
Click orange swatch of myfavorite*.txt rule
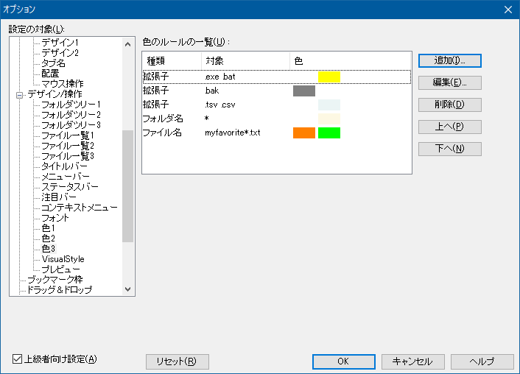click(303, 133)
